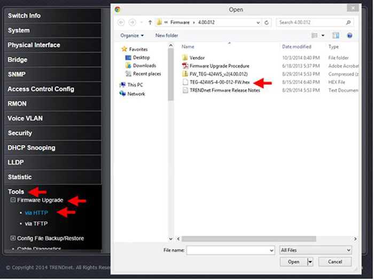Open the File name history dropdown
Viewport: 374px width, 280px height.
pos(271,251)
